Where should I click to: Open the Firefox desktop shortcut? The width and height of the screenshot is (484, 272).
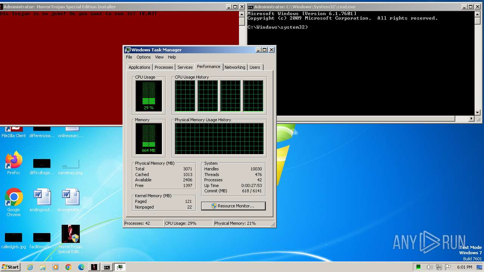coord(14,163)
